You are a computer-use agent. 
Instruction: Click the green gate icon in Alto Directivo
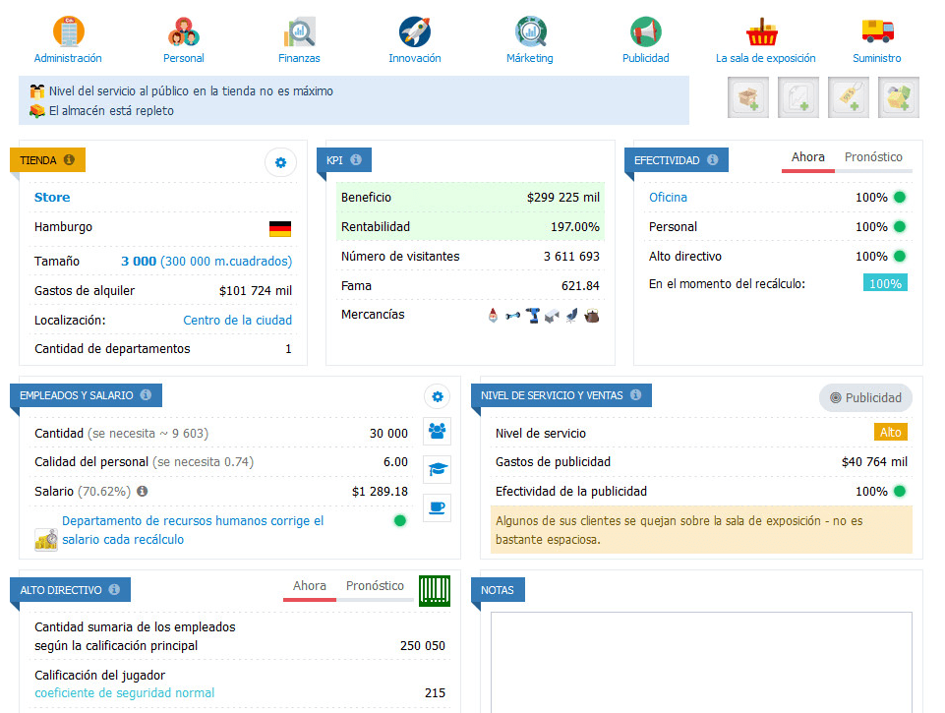point(435,590)
